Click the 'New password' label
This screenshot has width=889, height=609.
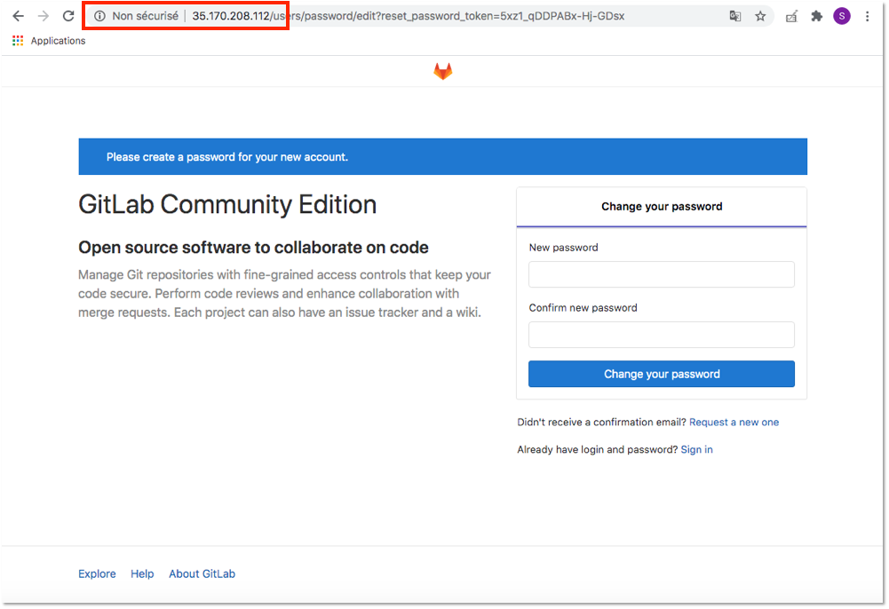564,248
